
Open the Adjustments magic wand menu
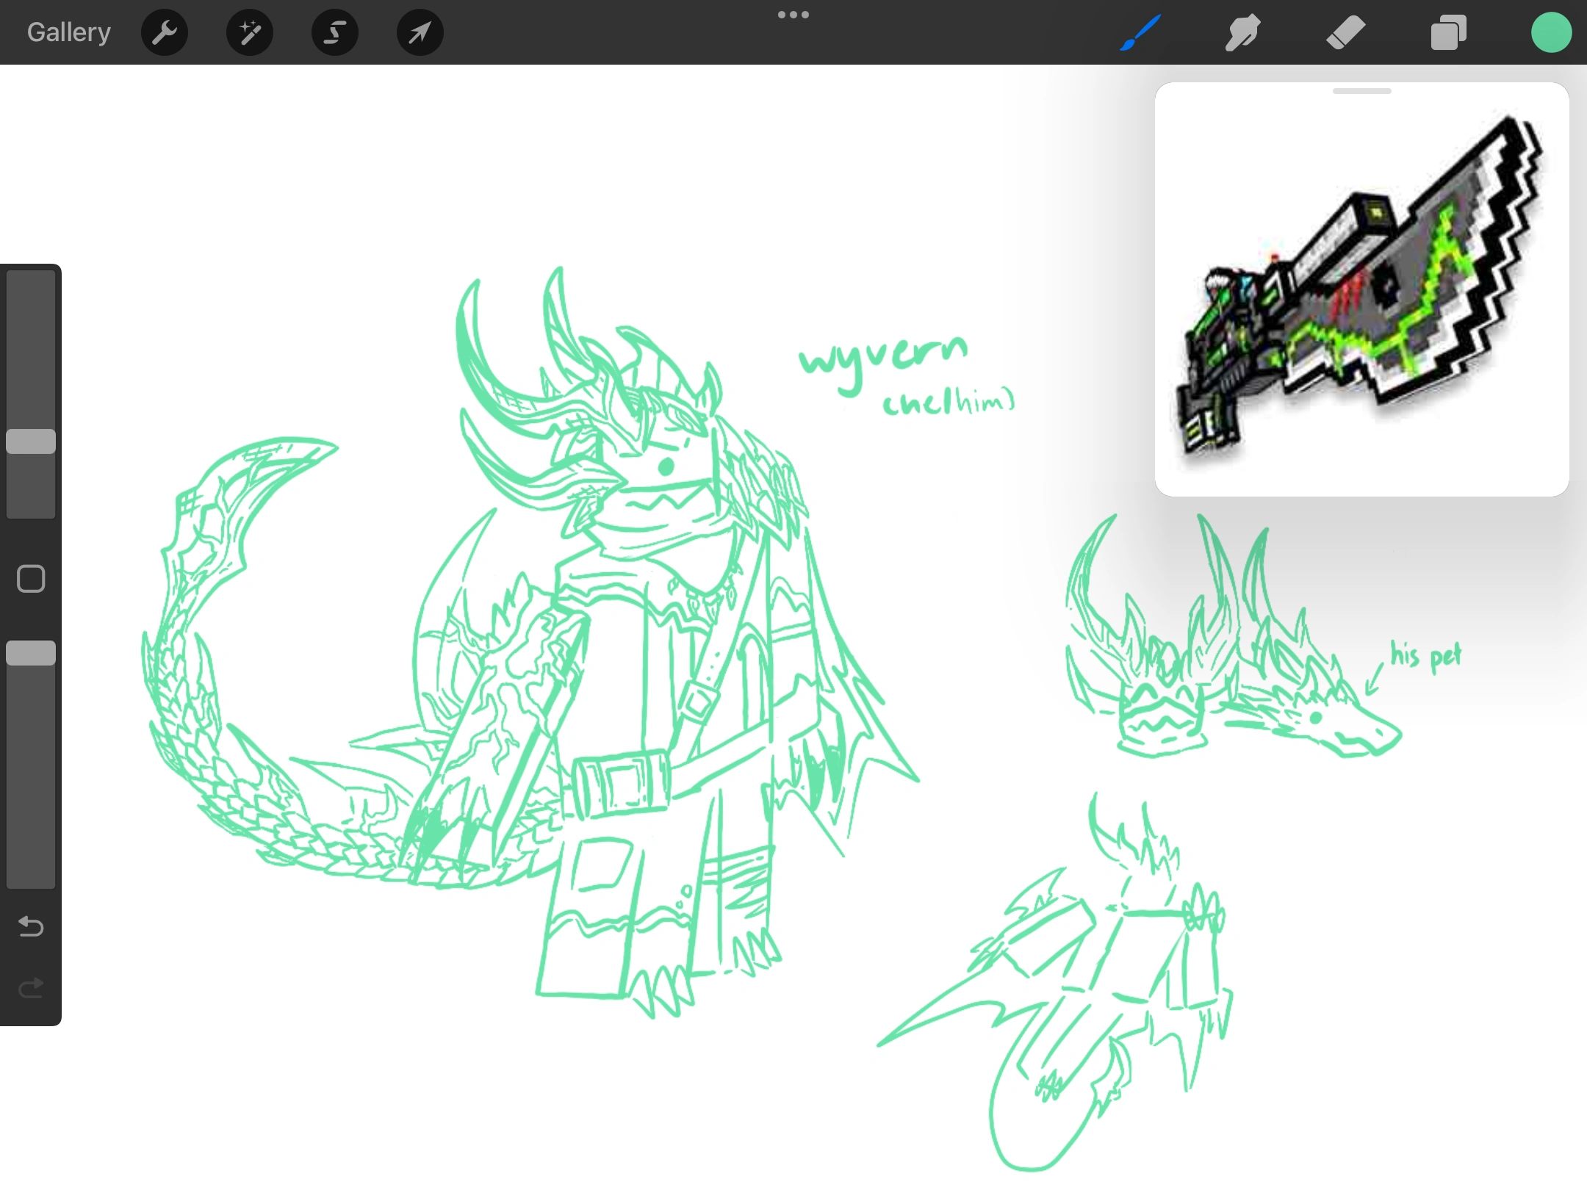(x=249, y=32)
